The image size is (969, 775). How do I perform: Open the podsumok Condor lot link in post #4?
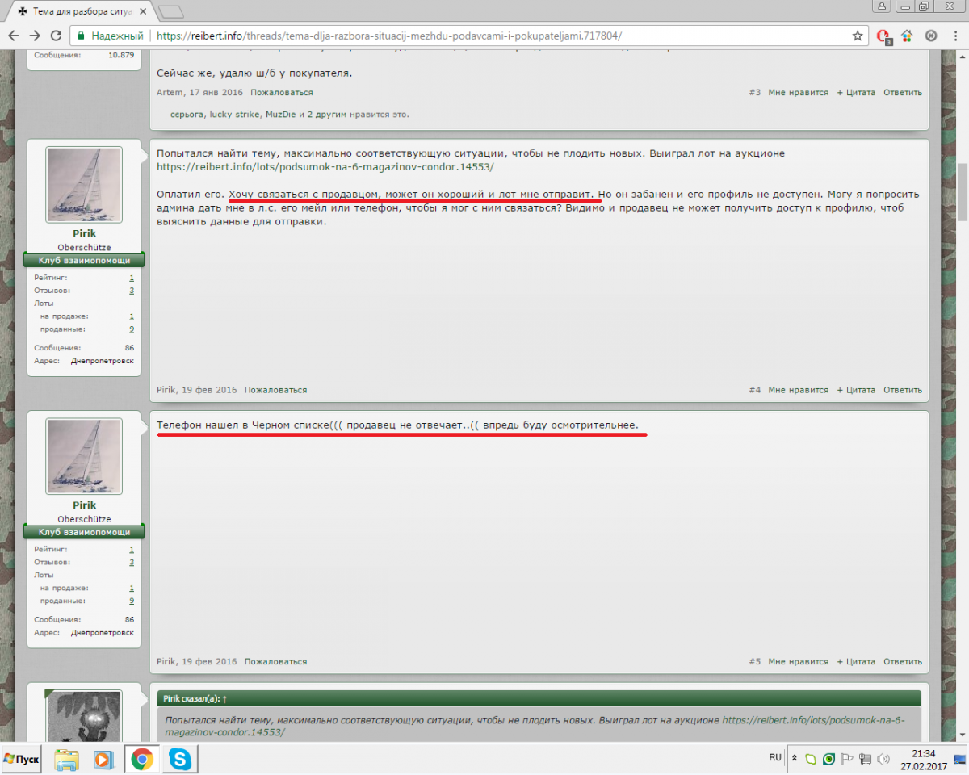click(325, 166)
